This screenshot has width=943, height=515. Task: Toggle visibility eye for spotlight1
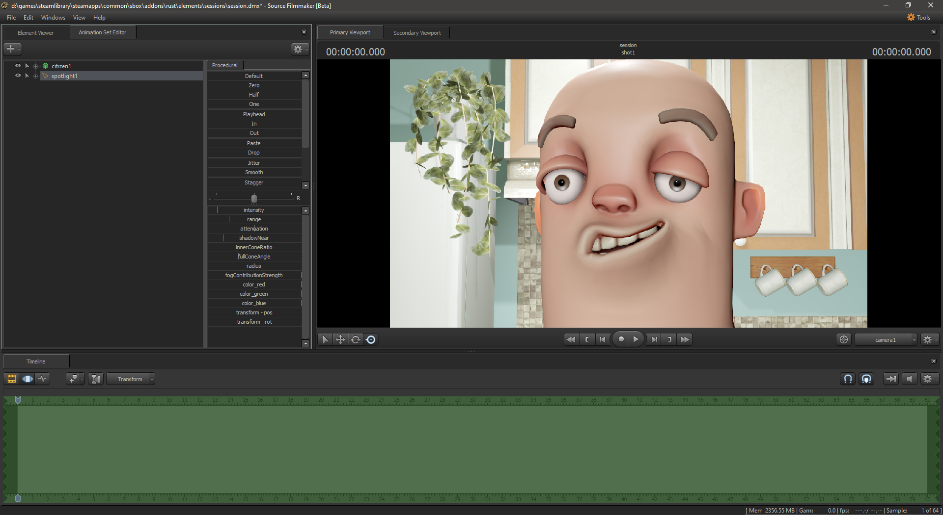(x=18, y=76)
